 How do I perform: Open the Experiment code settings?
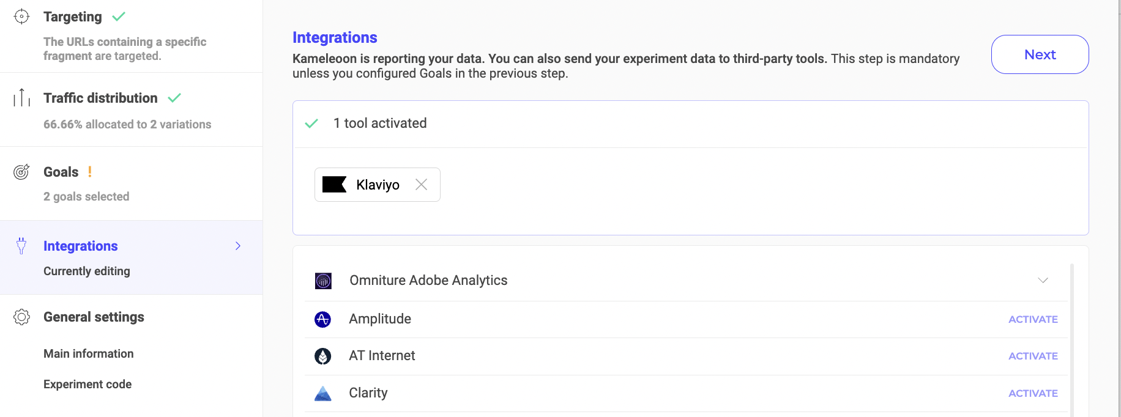click(x=88, y=384)
